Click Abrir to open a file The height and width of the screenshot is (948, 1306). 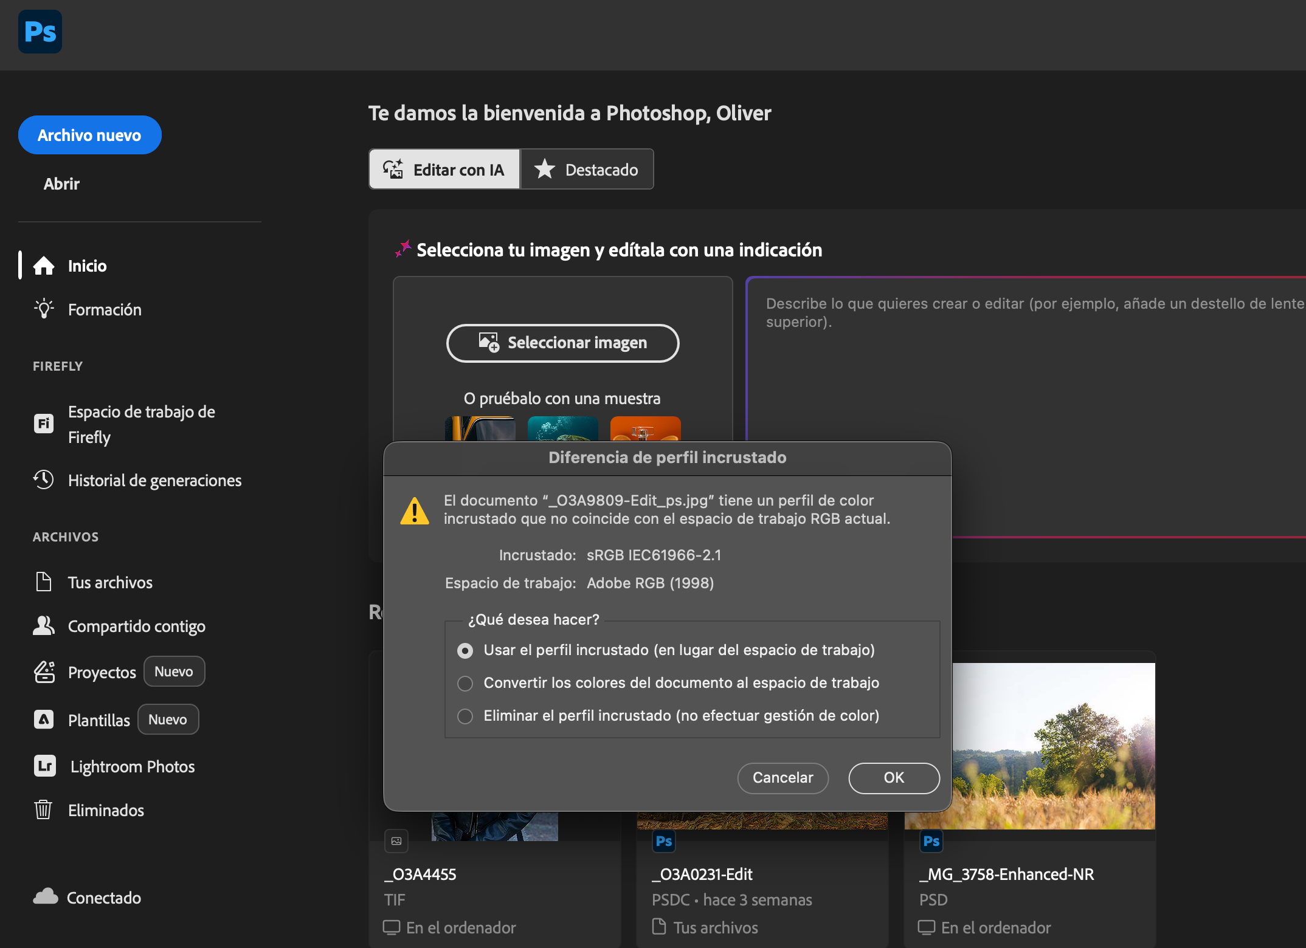coord(61,184)
